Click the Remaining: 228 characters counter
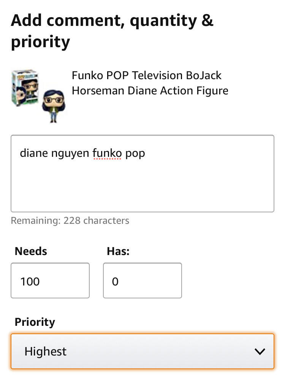 click(70, 220)
